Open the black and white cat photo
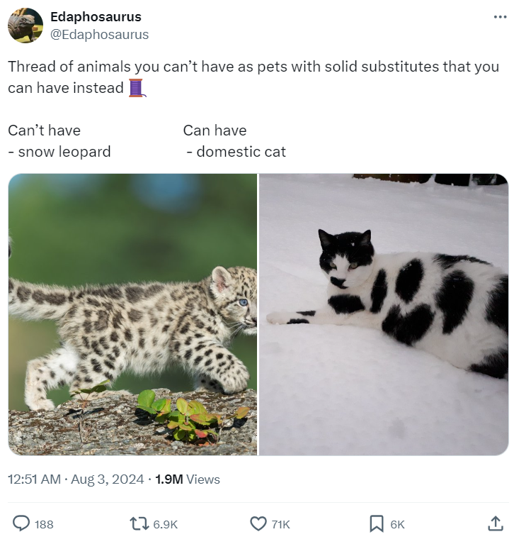This screenshot has width=514, height=544. pyautogui.click(x=384, y=314)
